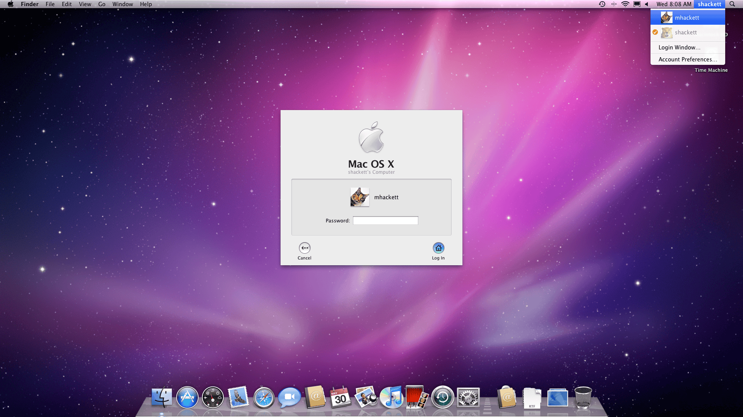This screenshot has width=743, height=417.
Task: Click the Time Machine desktop label
Action: tap(711, 70)
